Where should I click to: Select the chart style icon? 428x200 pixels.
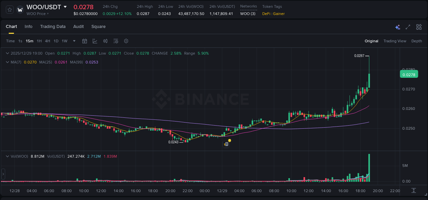95,41
